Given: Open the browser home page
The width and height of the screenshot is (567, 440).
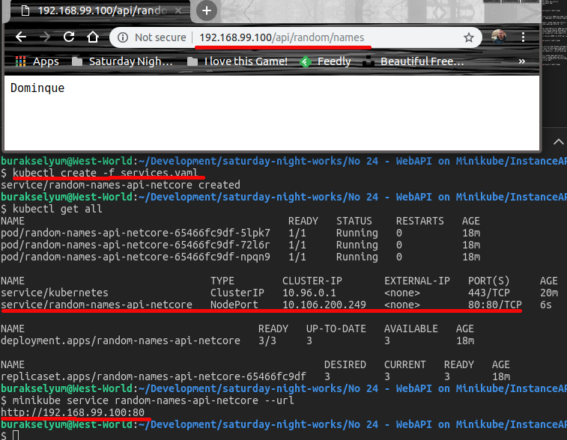Looking at the screenshot, I should click(93, 37).
